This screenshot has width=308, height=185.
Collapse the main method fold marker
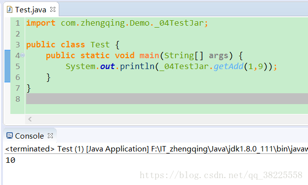[x=22, y=55]
